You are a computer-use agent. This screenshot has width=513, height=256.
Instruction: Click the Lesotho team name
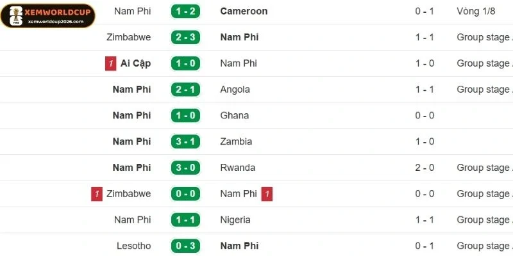(x=134, y=246)
